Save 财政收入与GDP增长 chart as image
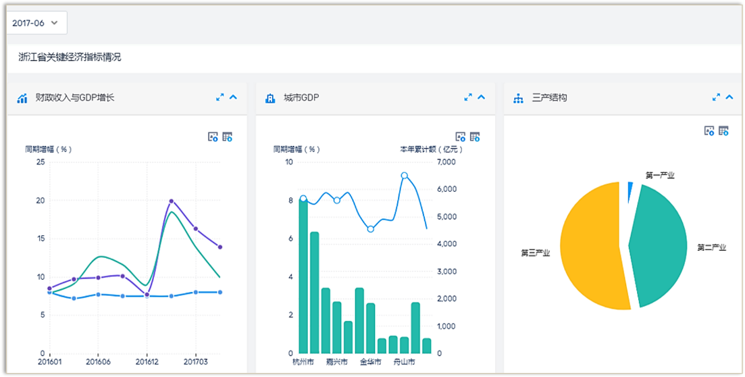 [213, 136]
